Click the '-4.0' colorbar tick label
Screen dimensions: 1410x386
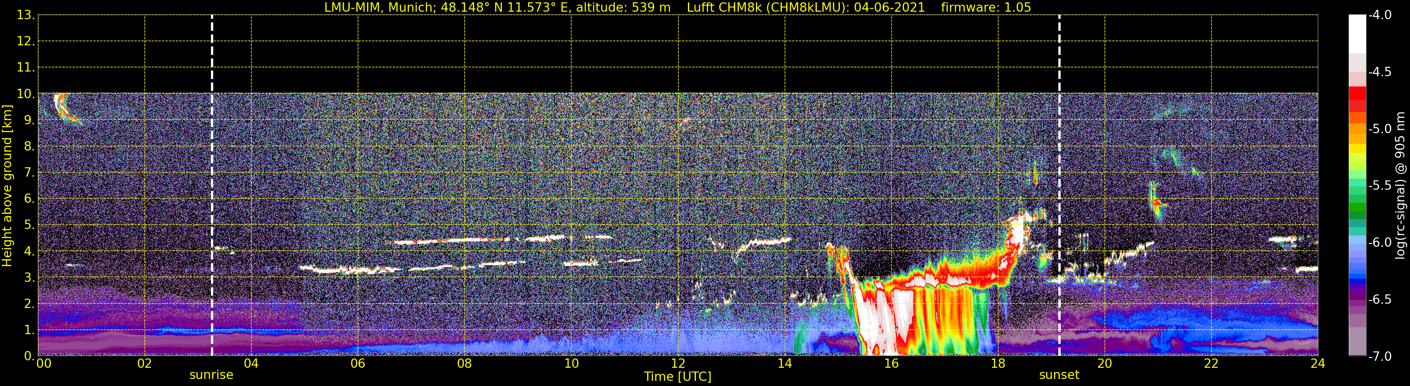coord(1380,15)
